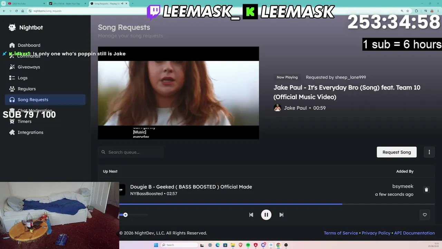
Task: Adjust the volume slider knob
Action: [x=125, y=215]
